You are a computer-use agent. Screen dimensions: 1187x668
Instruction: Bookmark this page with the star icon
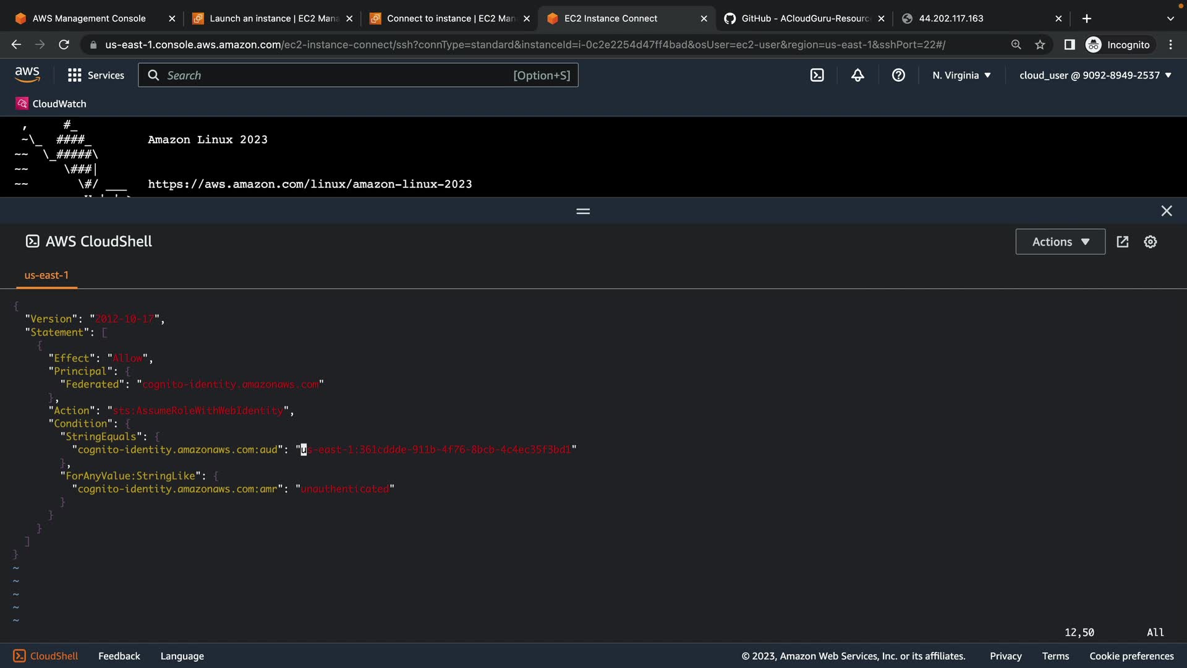(x=1040, y=45)
